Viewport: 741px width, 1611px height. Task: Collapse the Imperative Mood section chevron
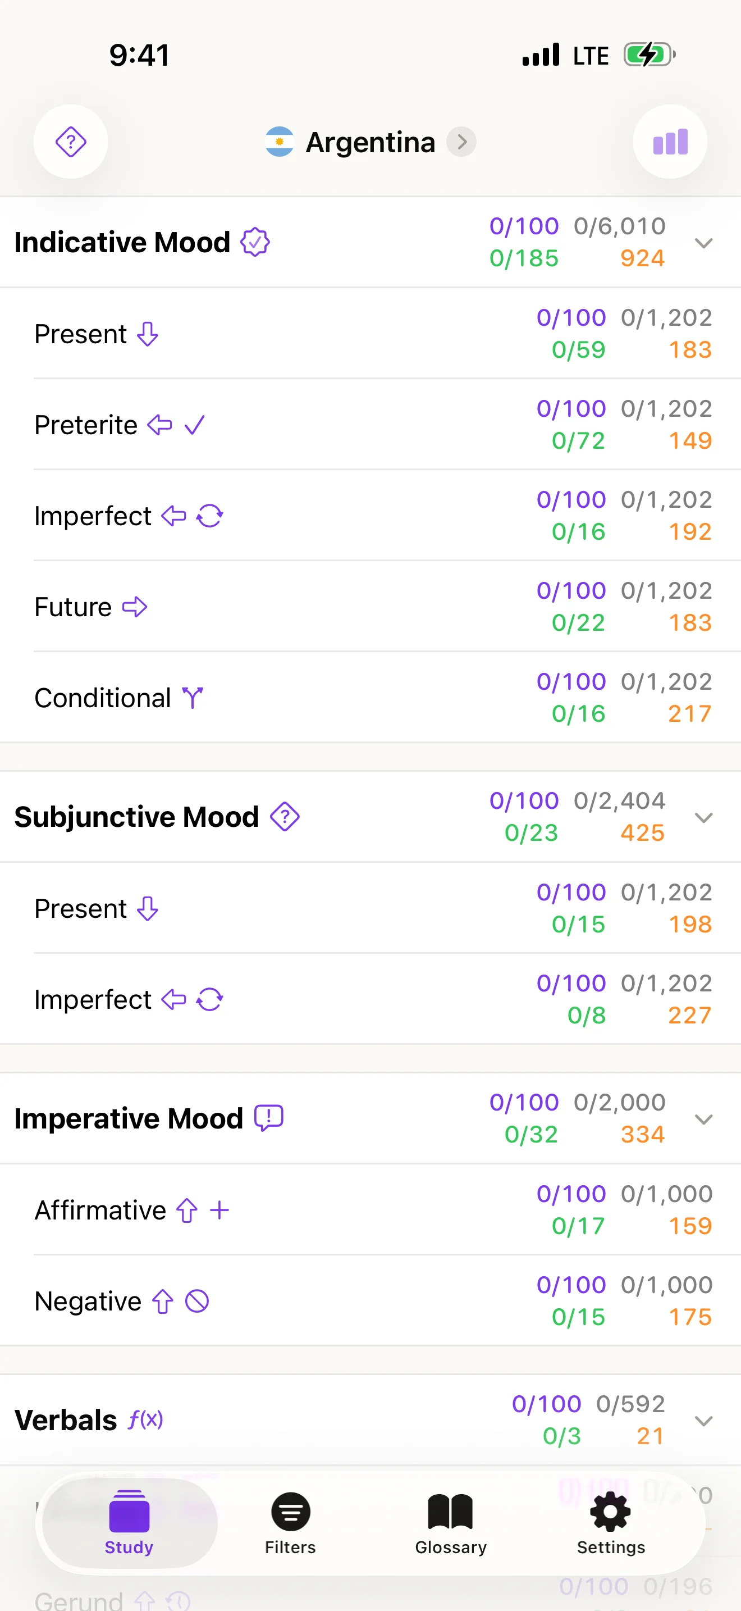(703, 1119)
